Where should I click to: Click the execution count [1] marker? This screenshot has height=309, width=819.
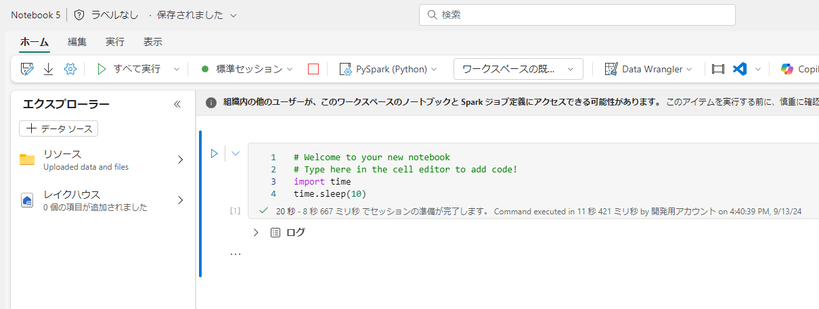tap(235, 211)
